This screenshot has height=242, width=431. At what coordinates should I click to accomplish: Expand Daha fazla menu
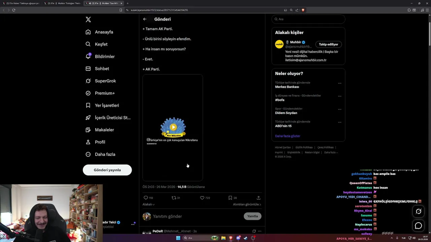(100, 154)
